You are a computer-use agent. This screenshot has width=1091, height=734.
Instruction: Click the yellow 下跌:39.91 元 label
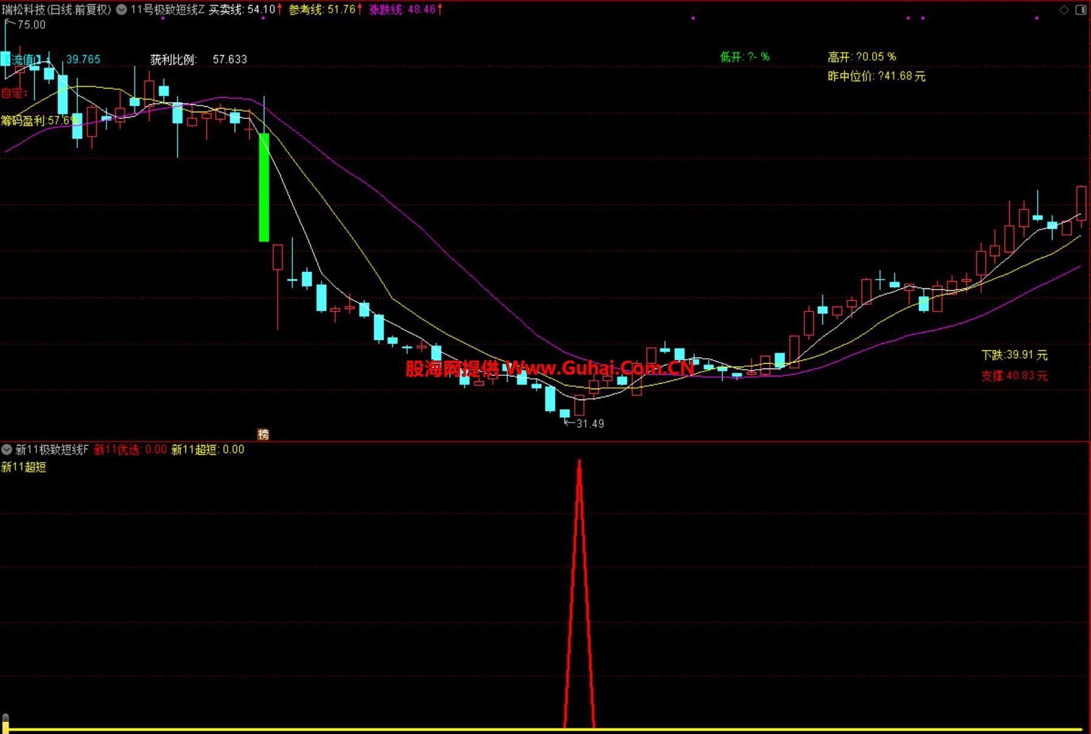[1014, 355]
